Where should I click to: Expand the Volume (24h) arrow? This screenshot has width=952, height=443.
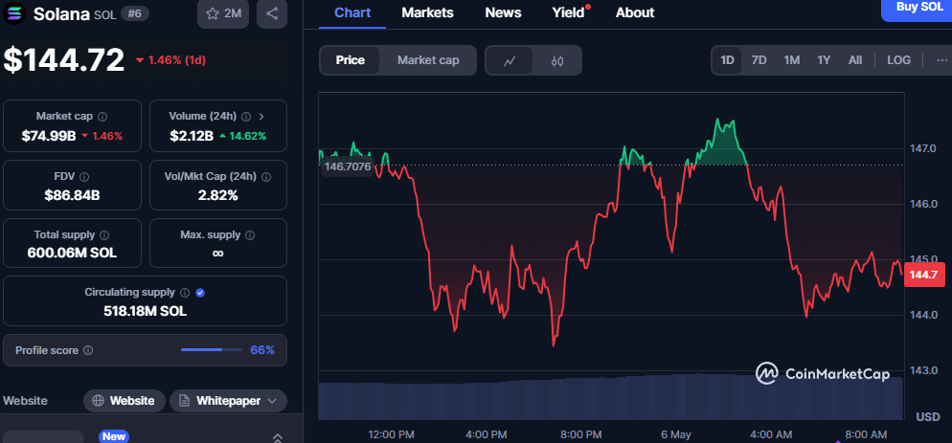261,116
